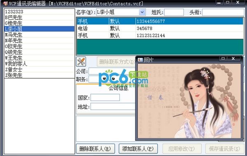Viewport: 247px width, 156px height.
Task: Click the 国家 input field
Action: pyautogui.click(x=105, y=97)
